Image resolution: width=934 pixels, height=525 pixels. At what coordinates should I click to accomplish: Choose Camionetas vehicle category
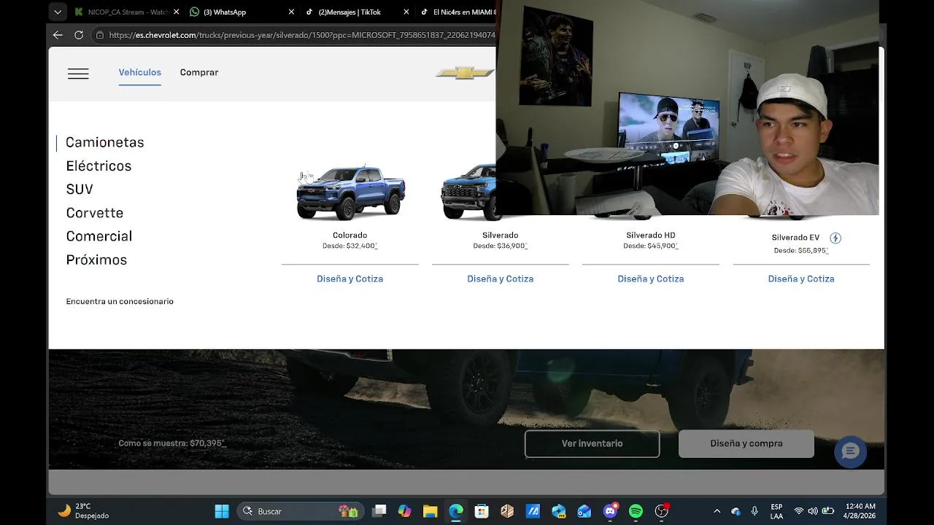point(105,142)
